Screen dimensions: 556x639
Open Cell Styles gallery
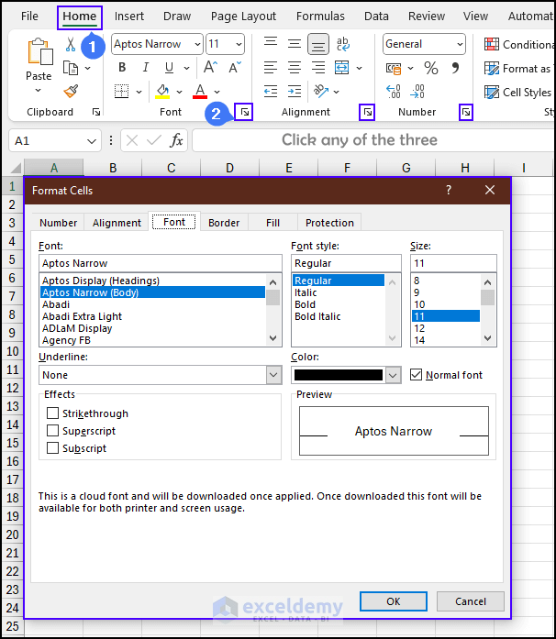(x=518, y=93)
